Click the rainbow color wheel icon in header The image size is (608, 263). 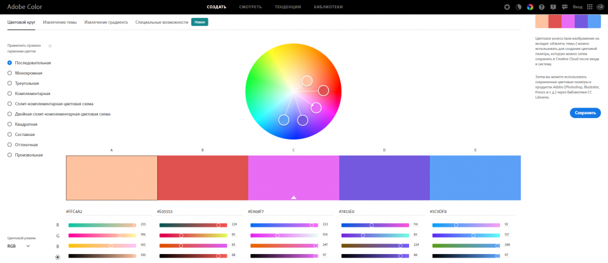click(530, 7)
